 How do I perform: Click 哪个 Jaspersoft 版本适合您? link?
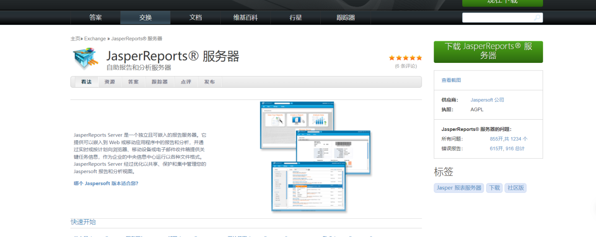coord(106,183)
